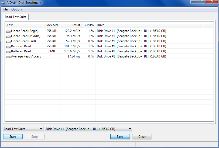Select the Read Test Suite tab
Image resolution: width=219 pixels, height=148 pixels.
point(16,17)
